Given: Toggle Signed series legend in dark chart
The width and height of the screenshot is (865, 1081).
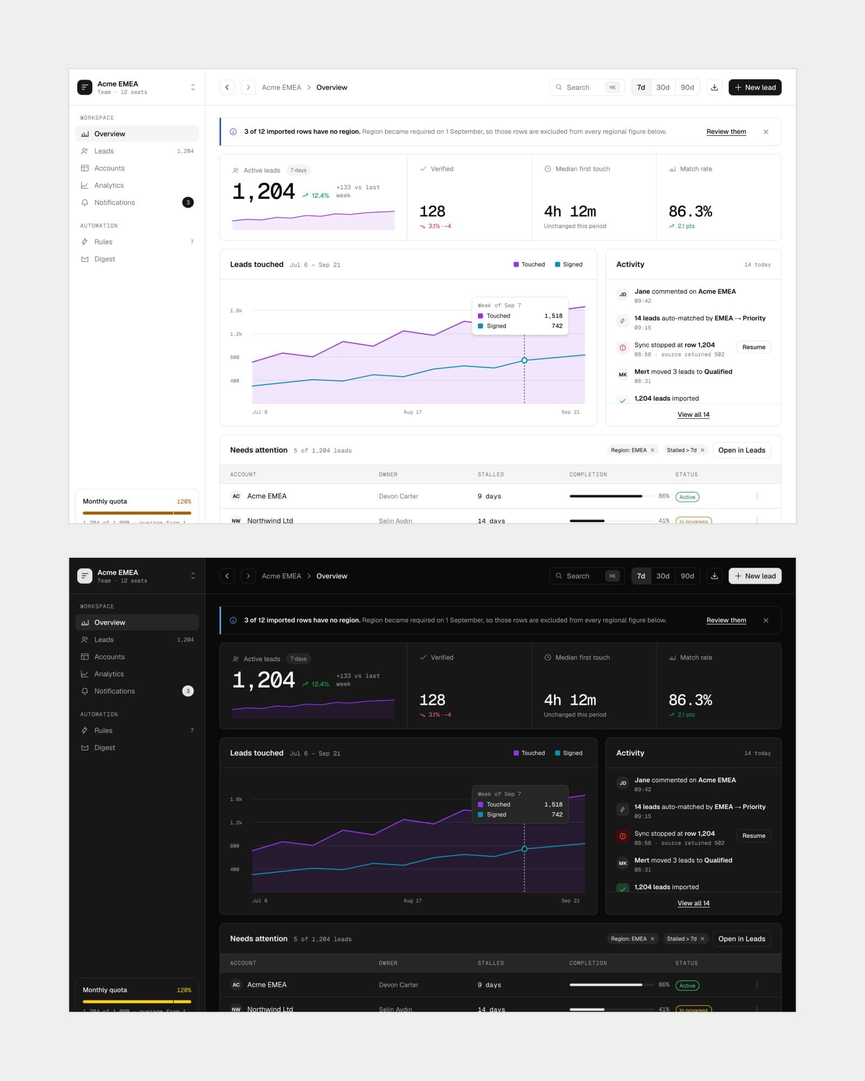Looking at the screenshot, I should [569, 753].
